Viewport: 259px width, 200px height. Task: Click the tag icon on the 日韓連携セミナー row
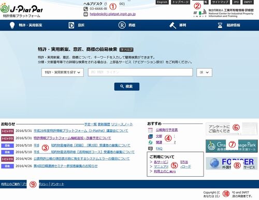click(x=7, y=166)
